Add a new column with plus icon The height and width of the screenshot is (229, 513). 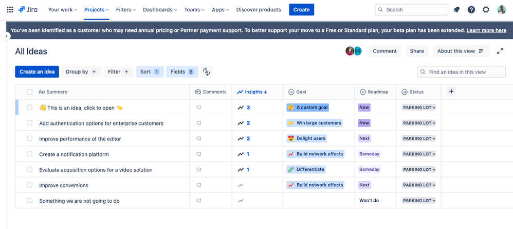click(451, 92)
